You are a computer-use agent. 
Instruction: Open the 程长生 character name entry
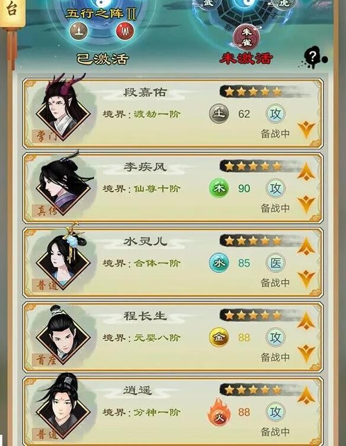[145, 316]
